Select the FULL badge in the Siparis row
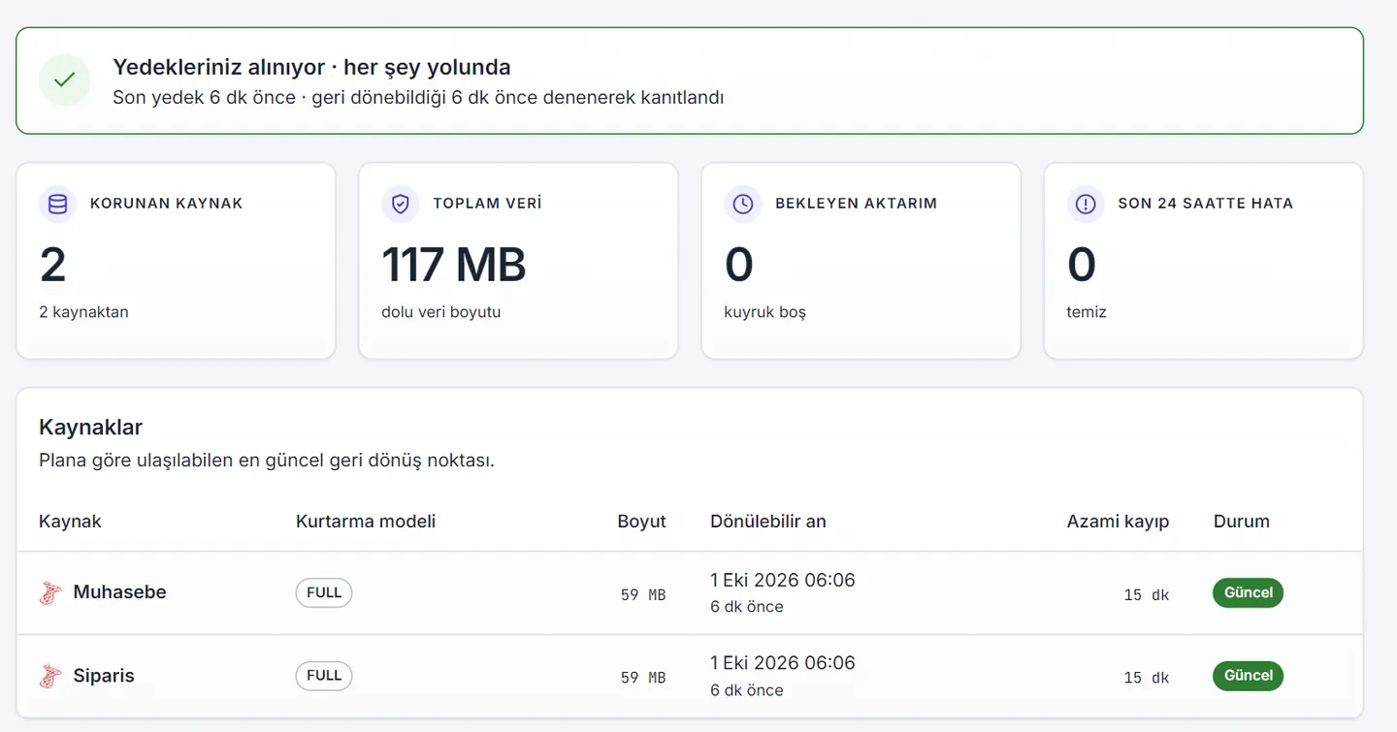Screen dimensions: 1397x732 324,676
